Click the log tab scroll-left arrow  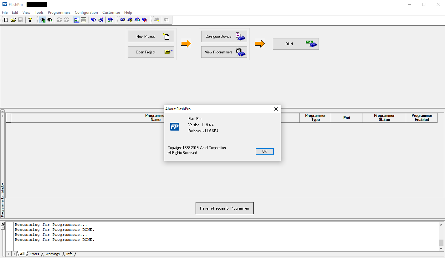click(x=9, y=254)
